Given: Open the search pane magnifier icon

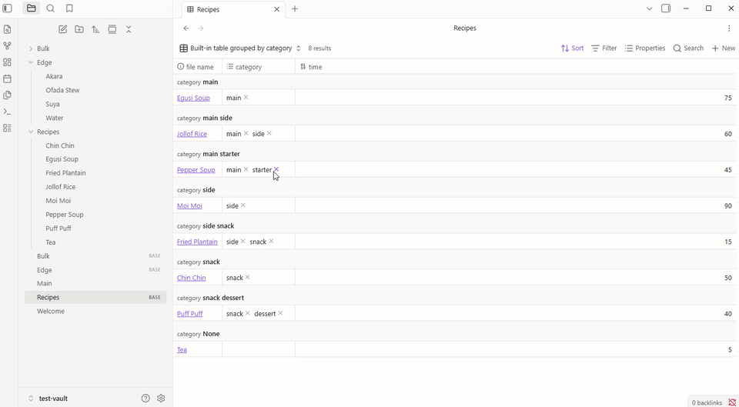Looking at the screenshot, I should point(51,8).
